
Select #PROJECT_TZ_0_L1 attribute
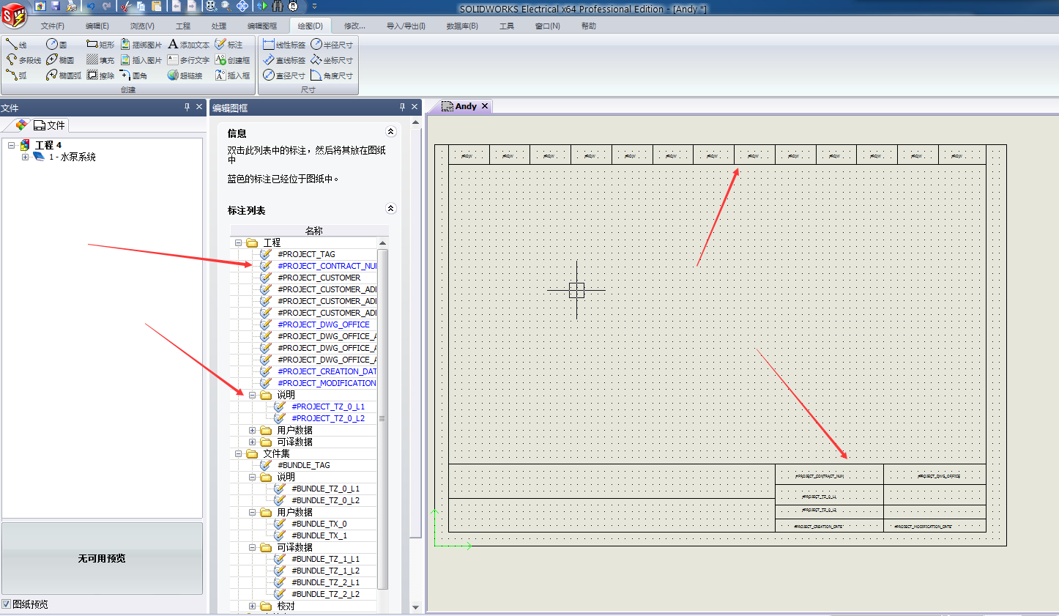click(328, 407)
